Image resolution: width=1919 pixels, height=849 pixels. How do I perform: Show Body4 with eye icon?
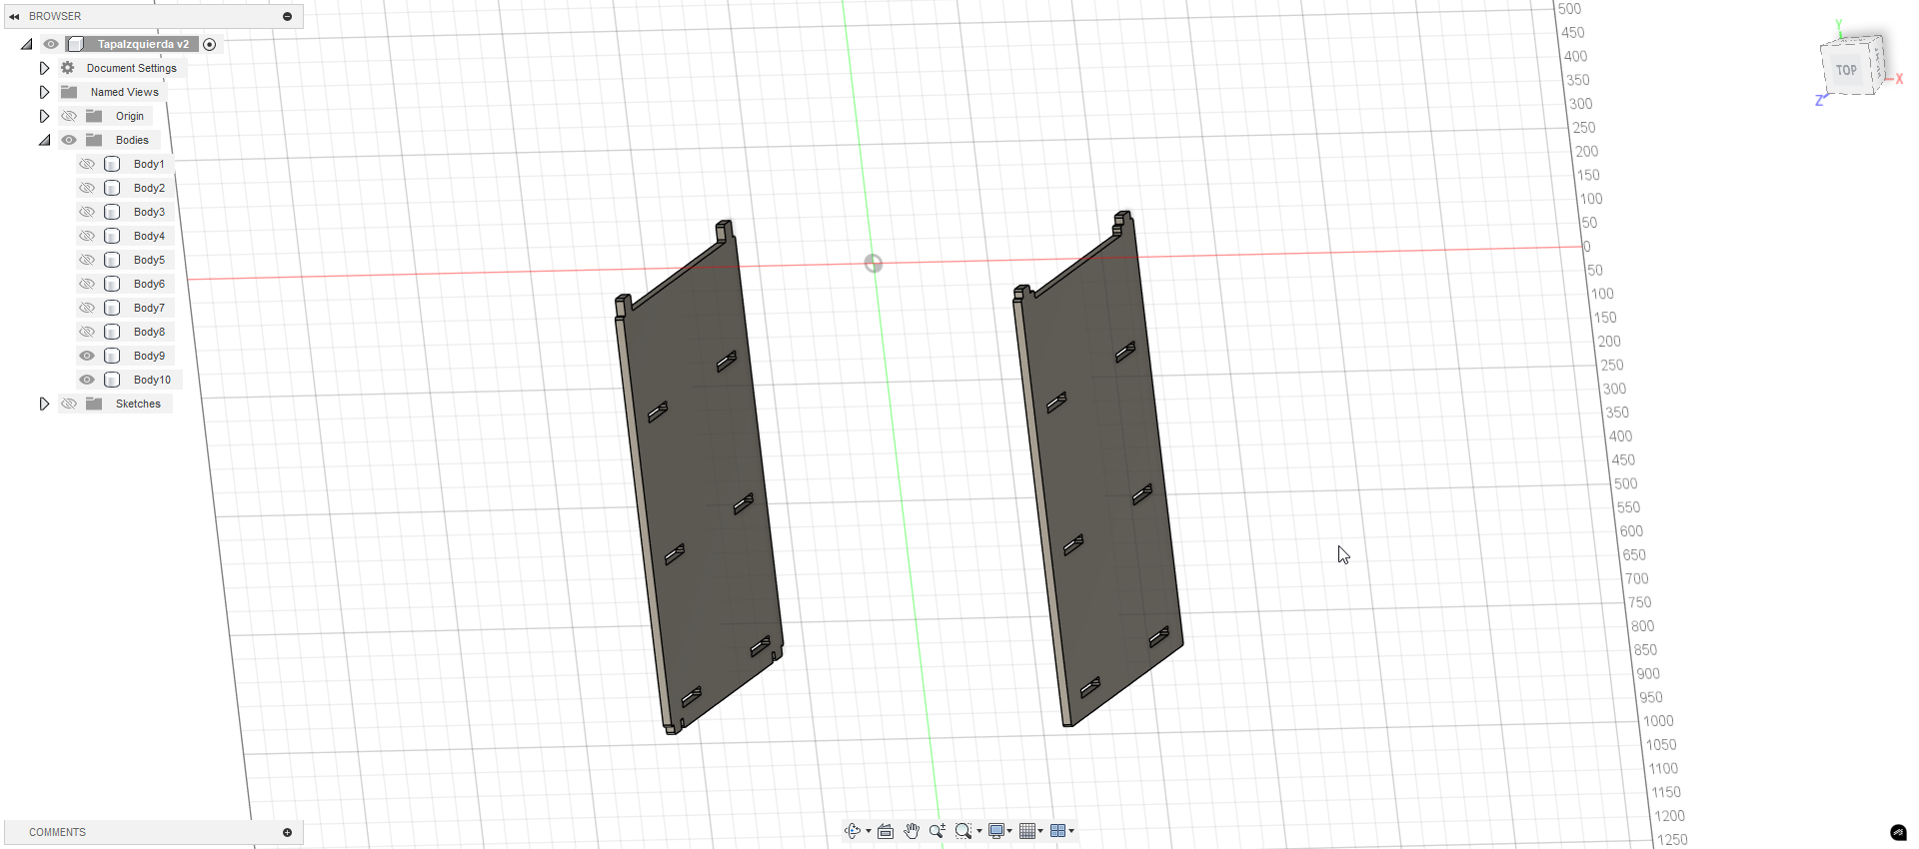87,236
